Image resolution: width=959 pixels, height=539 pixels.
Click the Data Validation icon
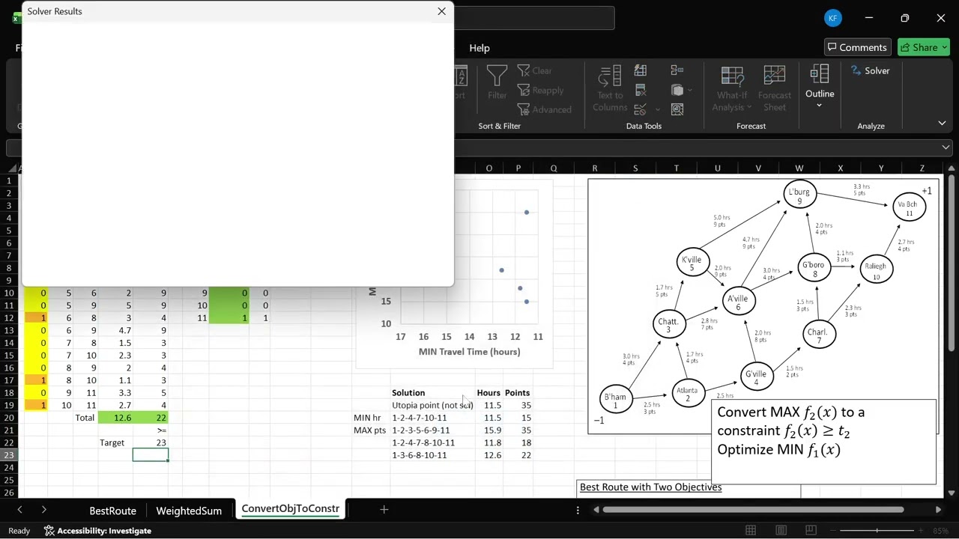(x=639, y=109)
